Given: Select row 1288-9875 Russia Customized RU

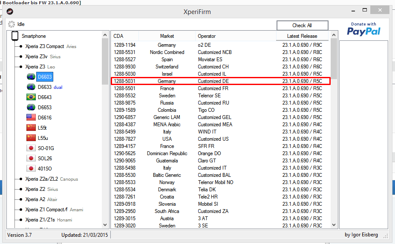Looking at the screenshot, I should tap(220, 103).
